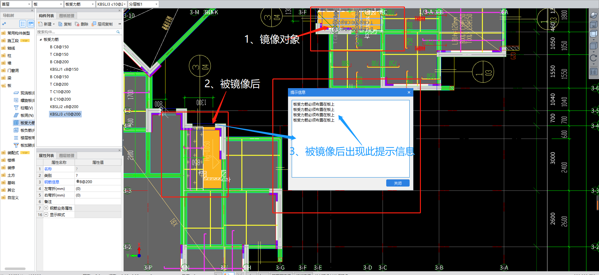This screenshot has height=275, width=599.
Task: Switch to the 属性列表 tab
Action: [46, 155]
